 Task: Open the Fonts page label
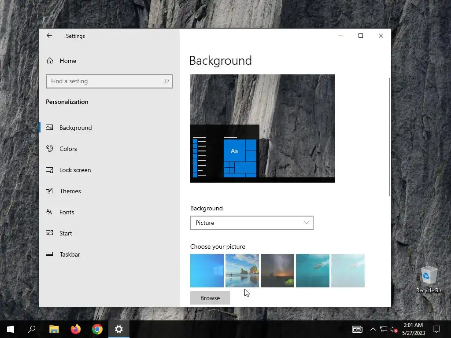click(67, 212)
